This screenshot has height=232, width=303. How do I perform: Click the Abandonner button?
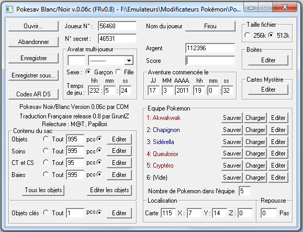pyautogui.click(x=33, y=42)
